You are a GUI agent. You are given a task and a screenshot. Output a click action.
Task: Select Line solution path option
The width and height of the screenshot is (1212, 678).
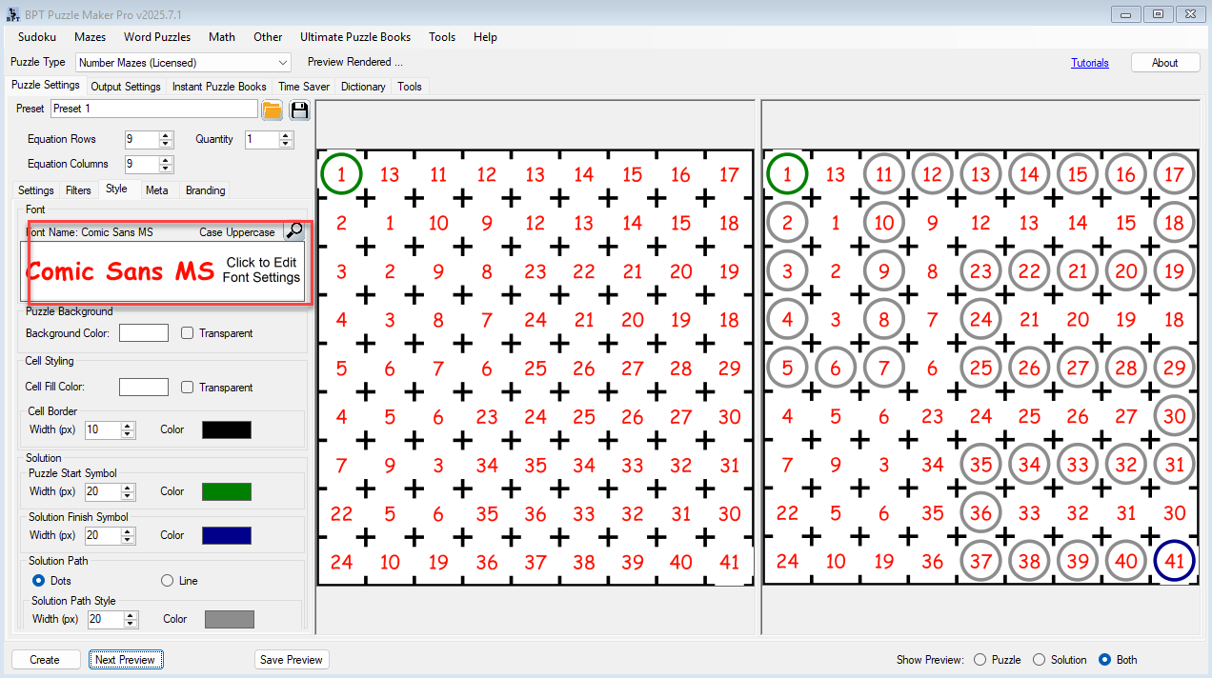tap(168, 581)
